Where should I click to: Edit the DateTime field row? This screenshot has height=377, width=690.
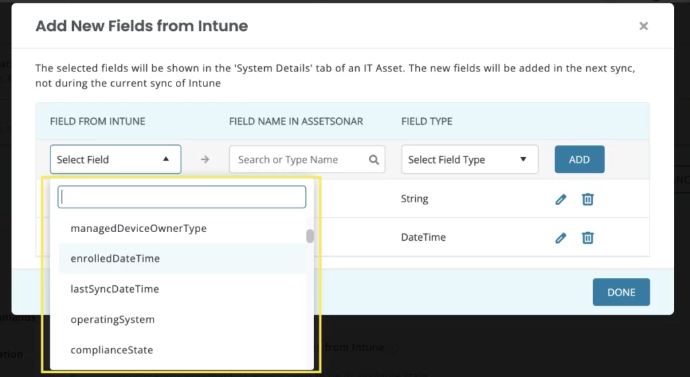561,237
